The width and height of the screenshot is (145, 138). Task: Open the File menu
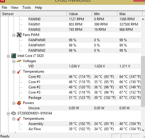point(4,8)
